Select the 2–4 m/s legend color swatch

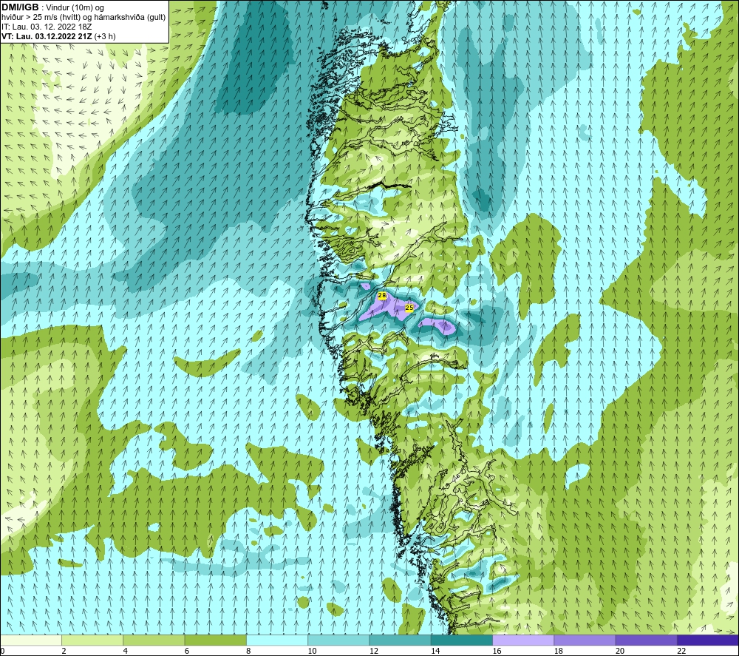[x=92, y=640]
